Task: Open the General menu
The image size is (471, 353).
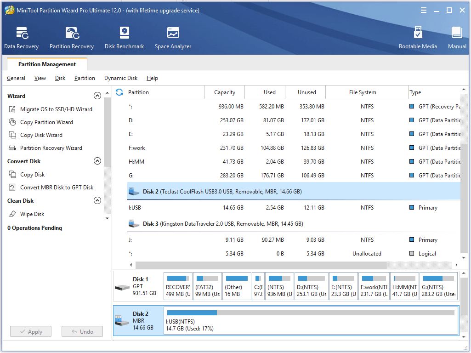Action: 16,78
